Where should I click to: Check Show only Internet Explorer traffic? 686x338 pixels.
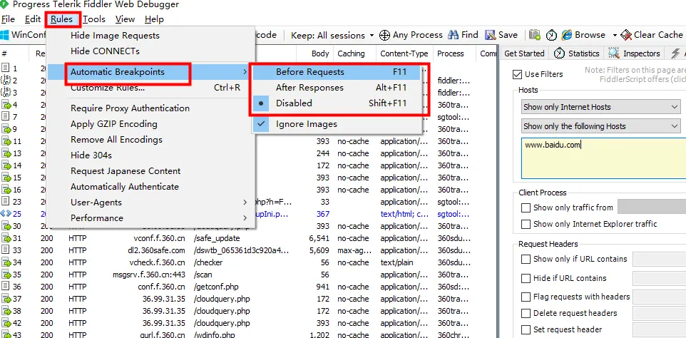tap(526, 224)
